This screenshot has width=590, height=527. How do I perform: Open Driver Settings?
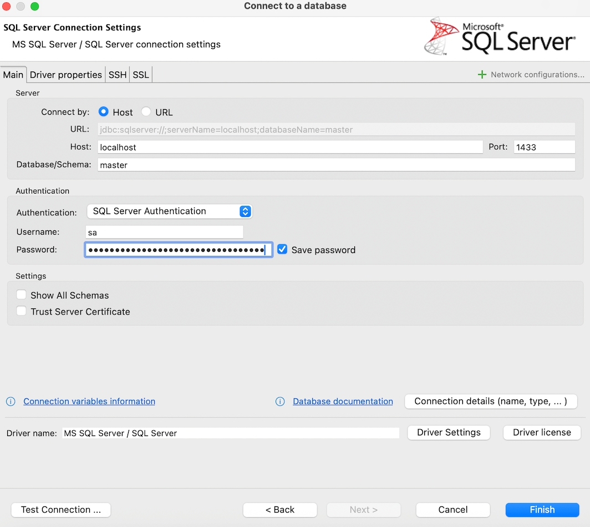[449, 433]
